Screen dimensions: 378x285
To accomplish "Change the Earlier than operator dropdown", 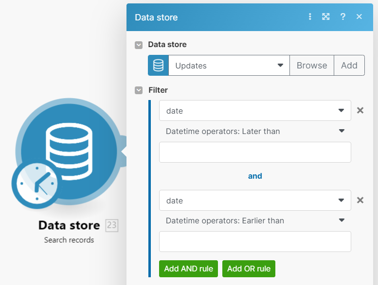I will 254,220.
